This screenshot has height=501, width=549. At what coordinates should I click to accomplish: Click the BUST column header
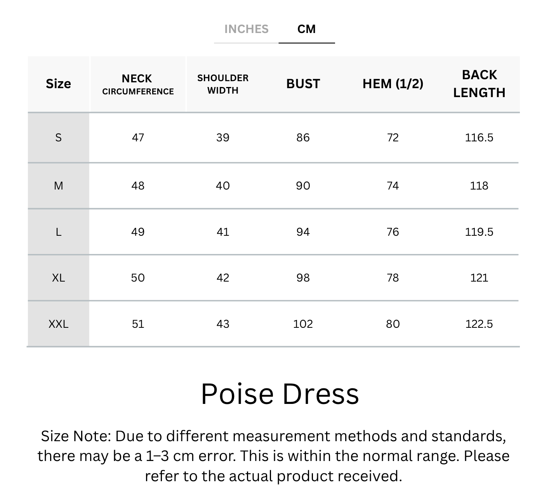[303, 84]
